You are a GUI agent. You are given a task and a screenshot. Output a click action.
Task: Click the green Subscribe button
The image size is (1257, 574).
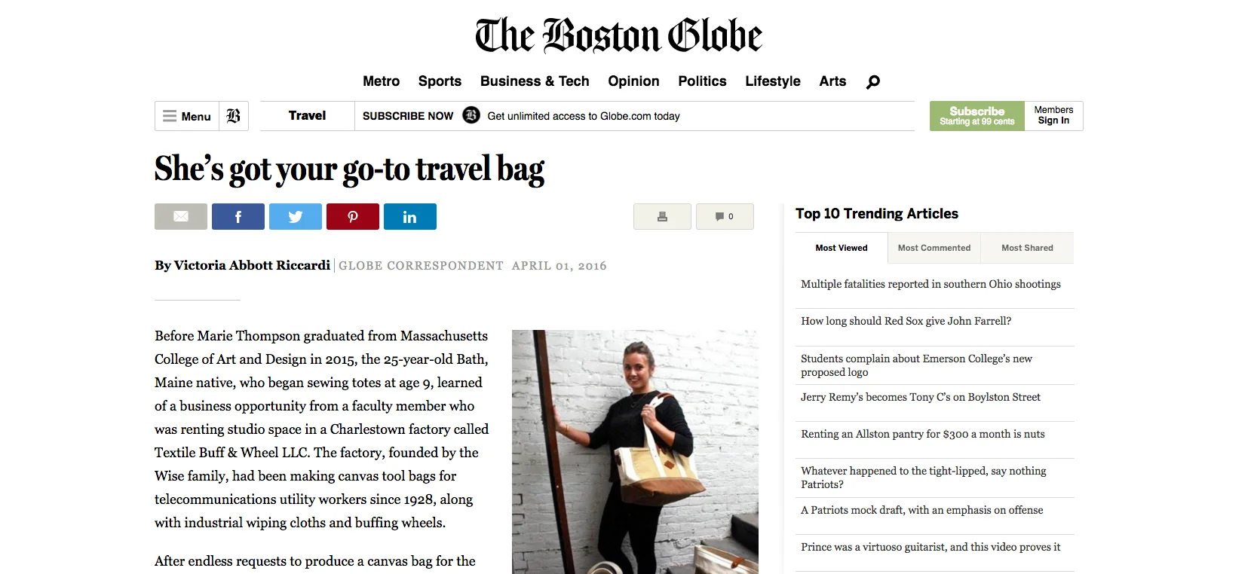(x=977, y=116)
